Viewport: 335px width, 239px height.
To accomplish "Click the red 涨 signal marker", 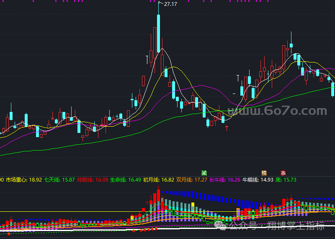I will [x=283, y=173].
